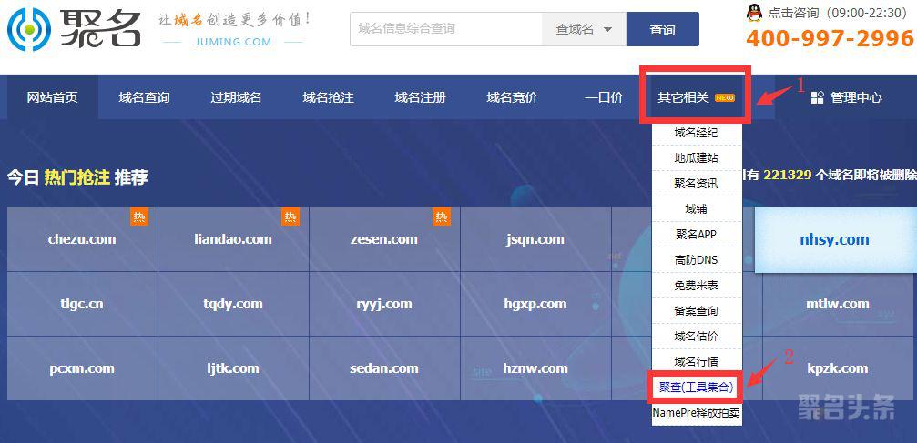Open the 查域名 query type dropdown
The height and width of the screenshot is (443, 917).
584,29
